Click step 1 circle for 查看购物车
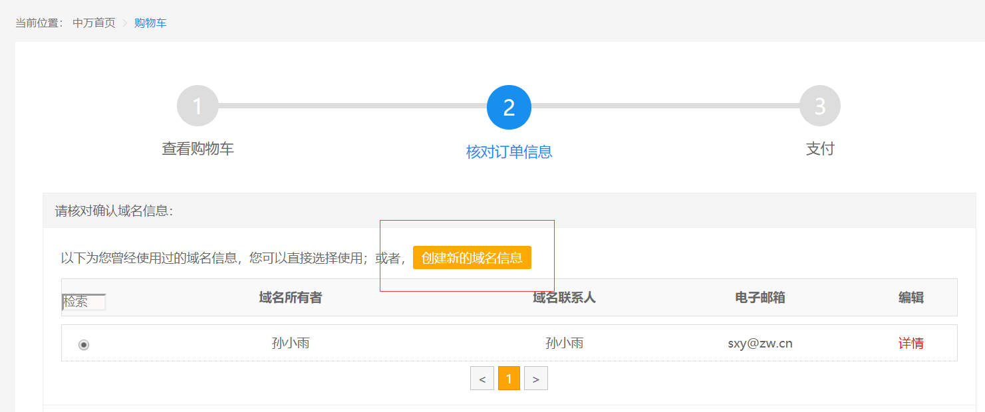 (x=198, y=106)
